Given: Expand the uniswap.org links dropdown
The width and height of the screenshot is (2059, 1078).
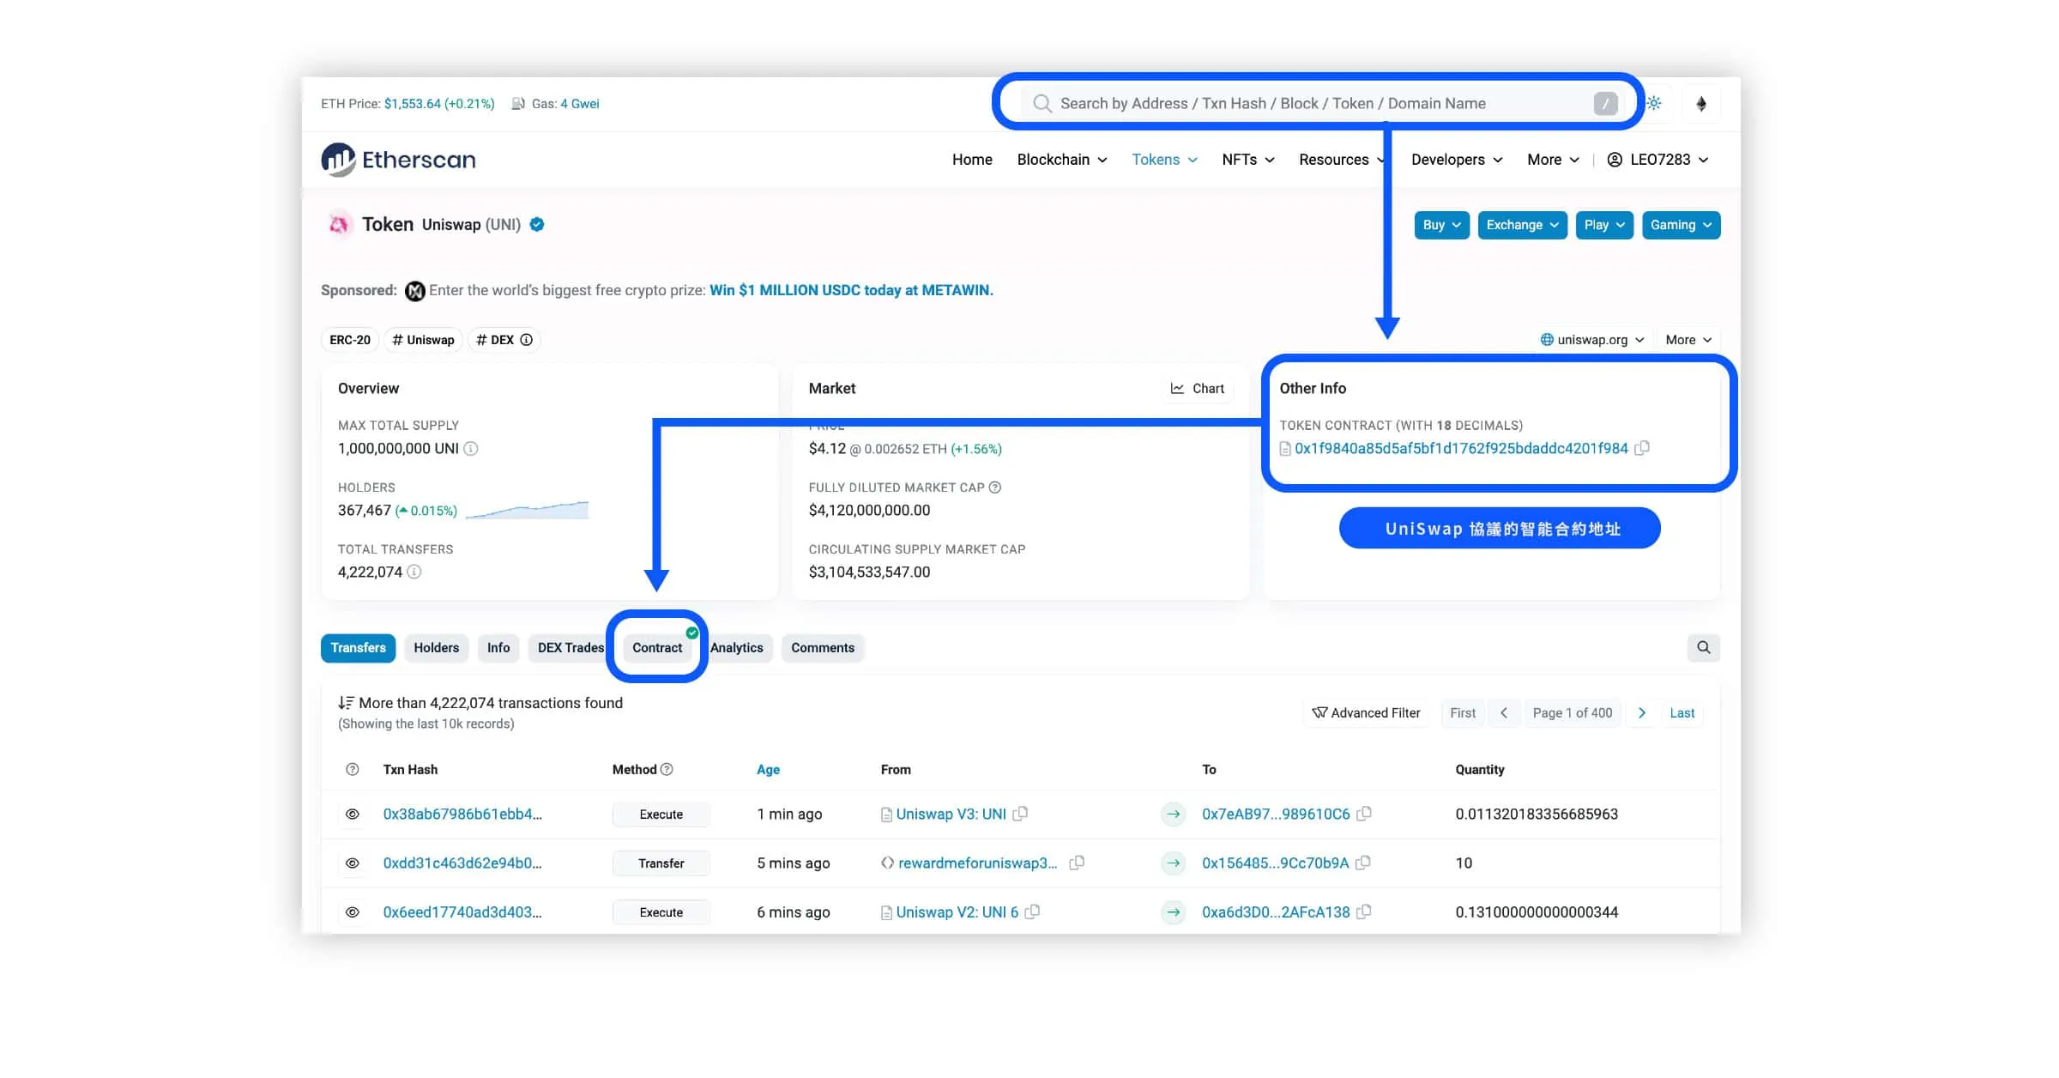Looking at the screenshot, I should coord(1592,340).
